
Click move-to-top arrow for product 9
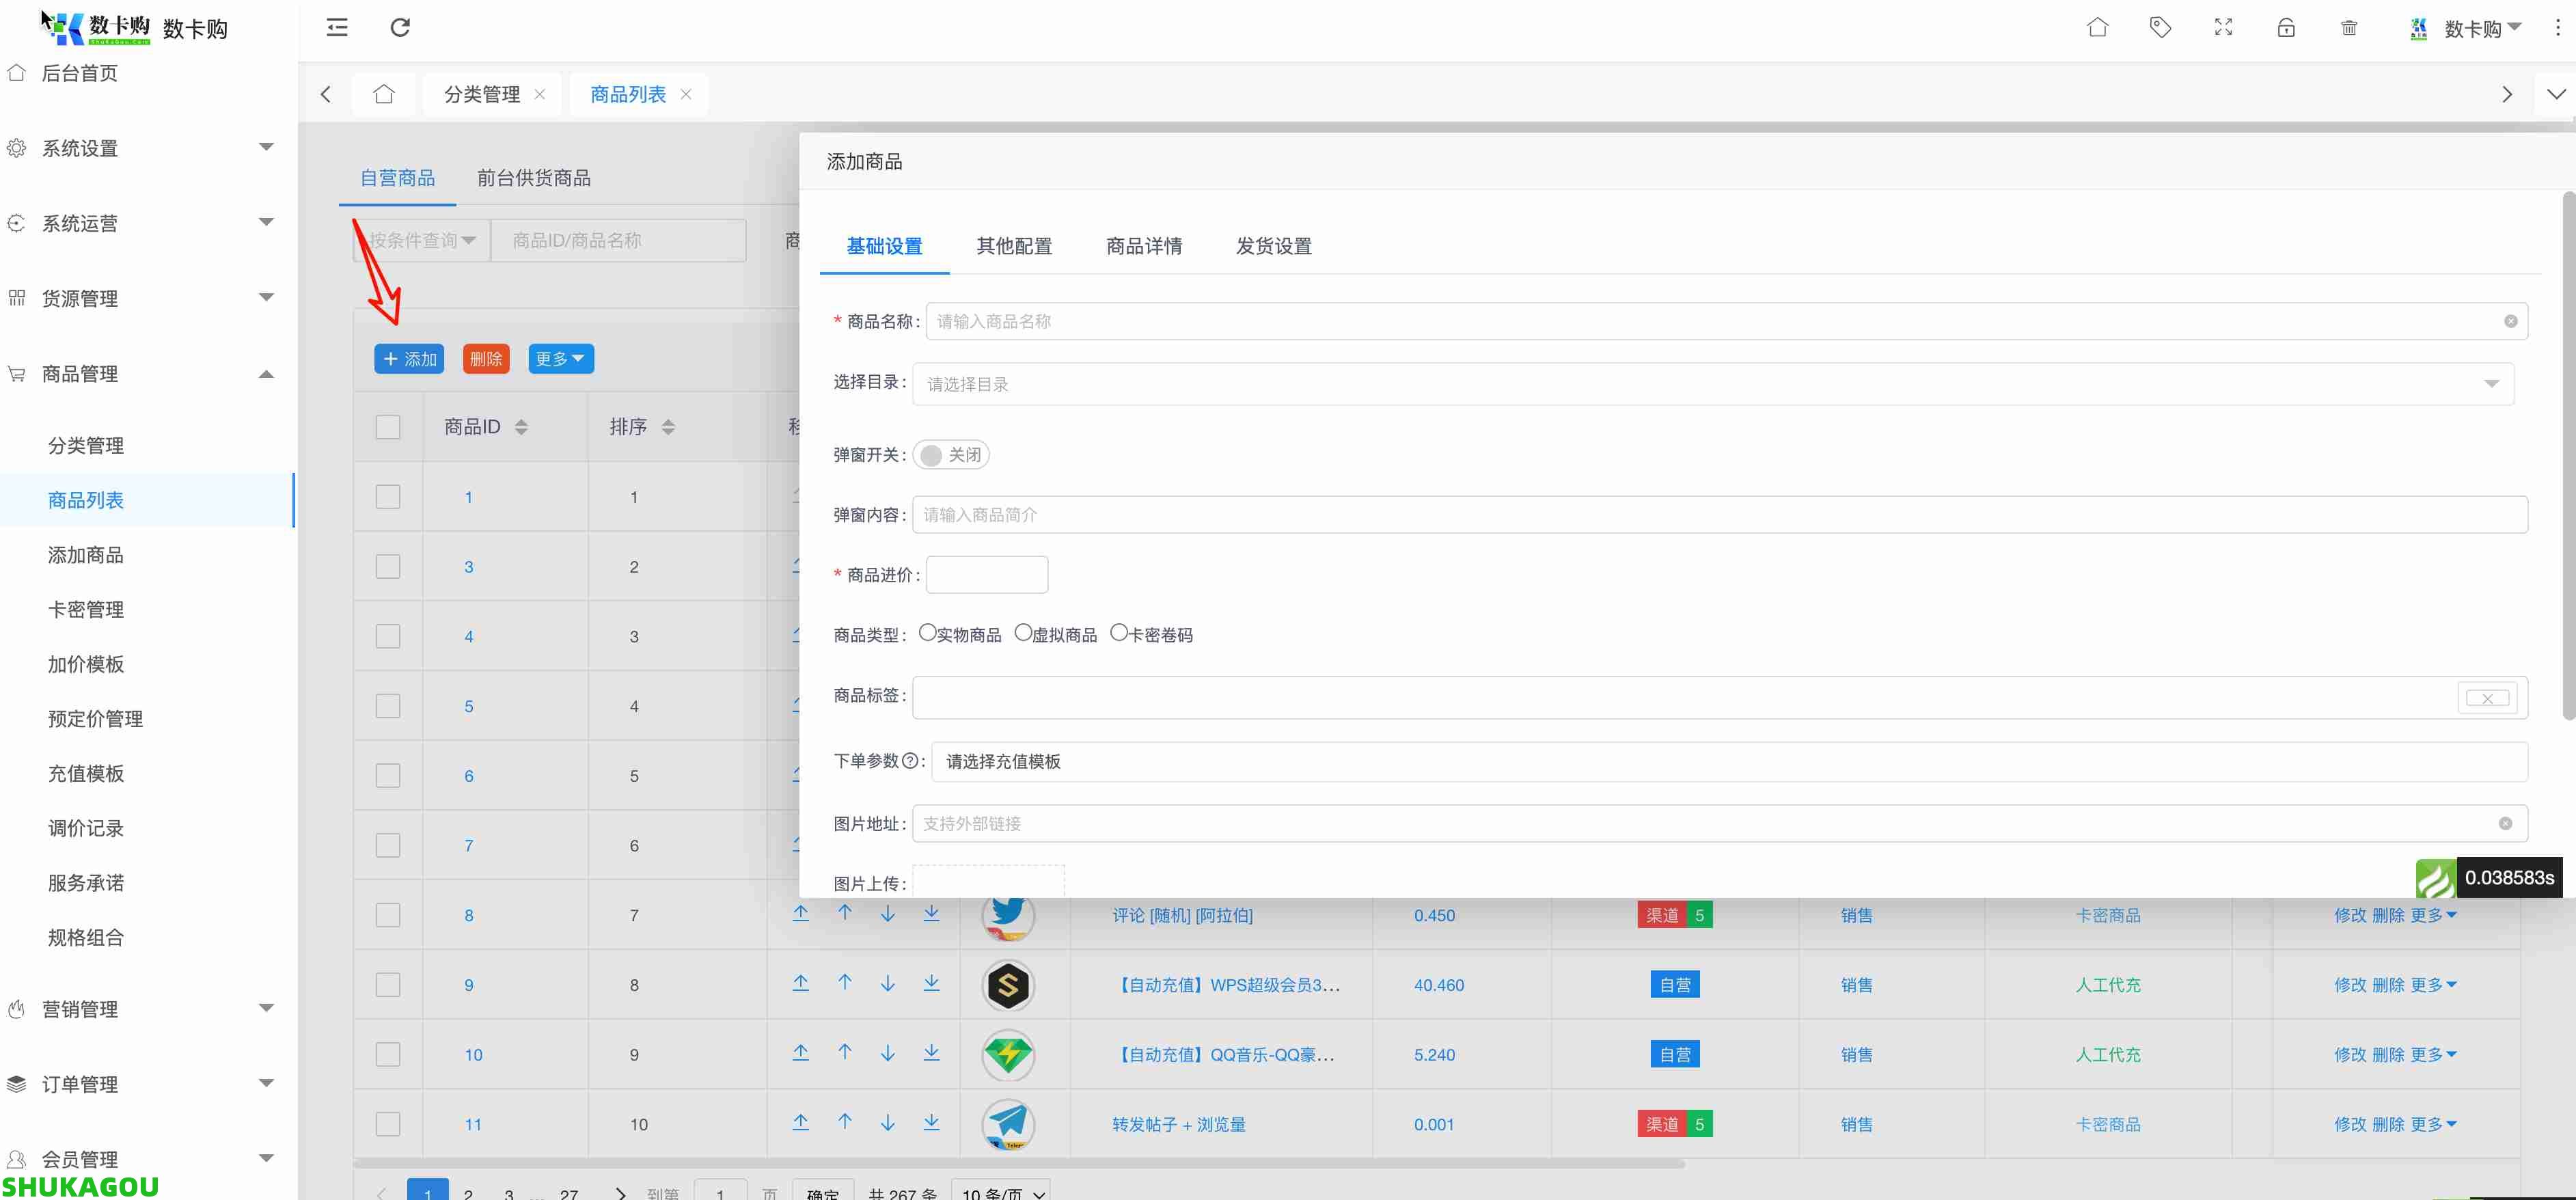click(800, 983)
